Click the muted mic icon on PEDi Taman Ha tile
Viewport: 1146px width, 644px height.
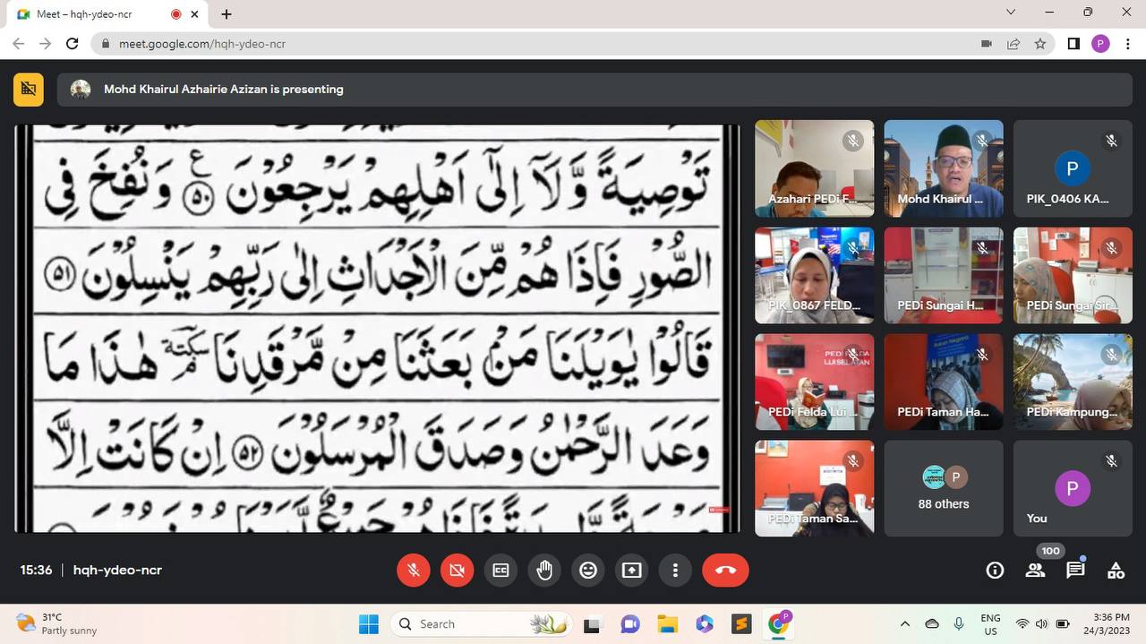(982, 354)
